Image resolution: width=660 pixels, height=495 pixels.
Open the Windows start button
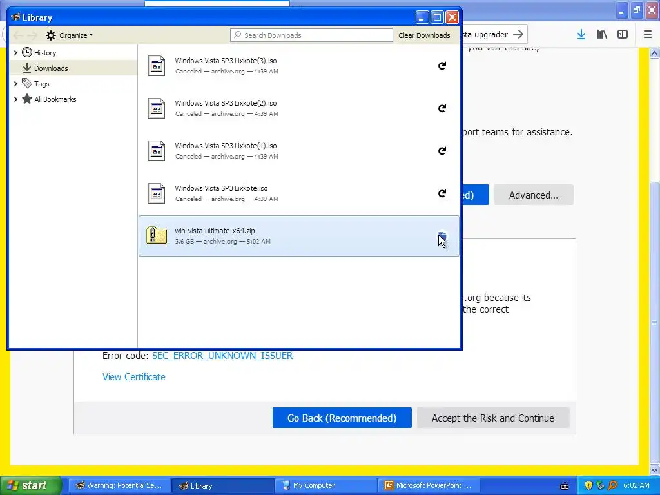coord(31,485)
